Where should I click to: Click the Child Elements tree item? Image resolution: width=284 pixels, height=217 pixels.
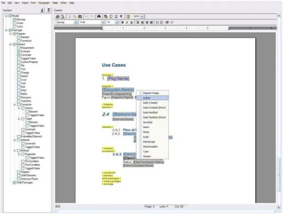(28, 176)
